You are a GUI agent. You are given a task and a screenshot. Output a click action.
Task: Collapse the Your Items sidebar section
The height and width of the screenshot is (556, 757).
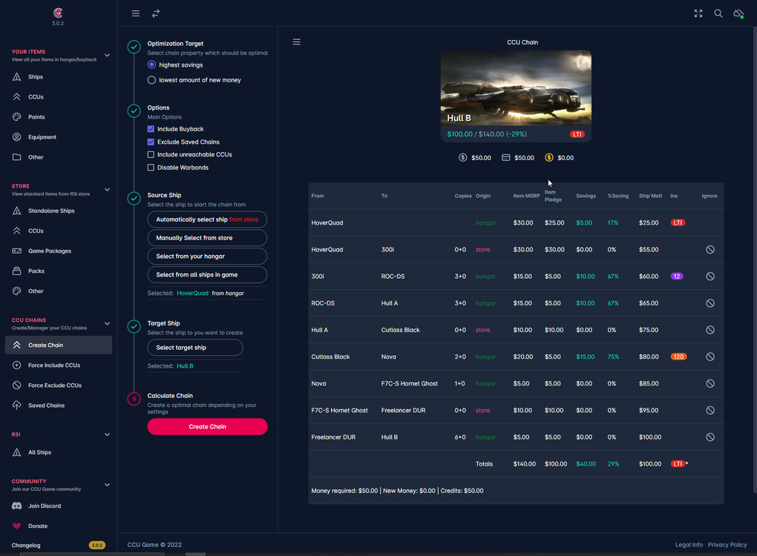coord(107,56)
